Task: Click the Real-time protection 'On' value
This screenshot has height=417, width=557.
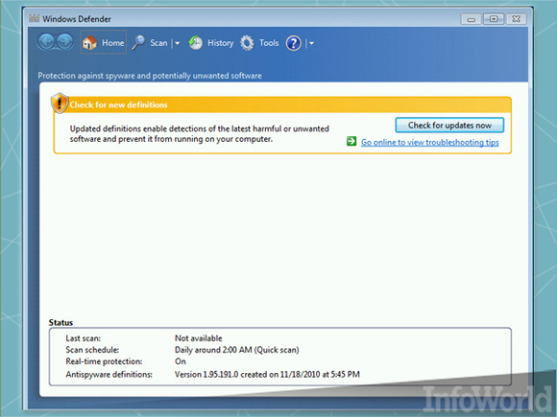Action: (x=181, y=361)
